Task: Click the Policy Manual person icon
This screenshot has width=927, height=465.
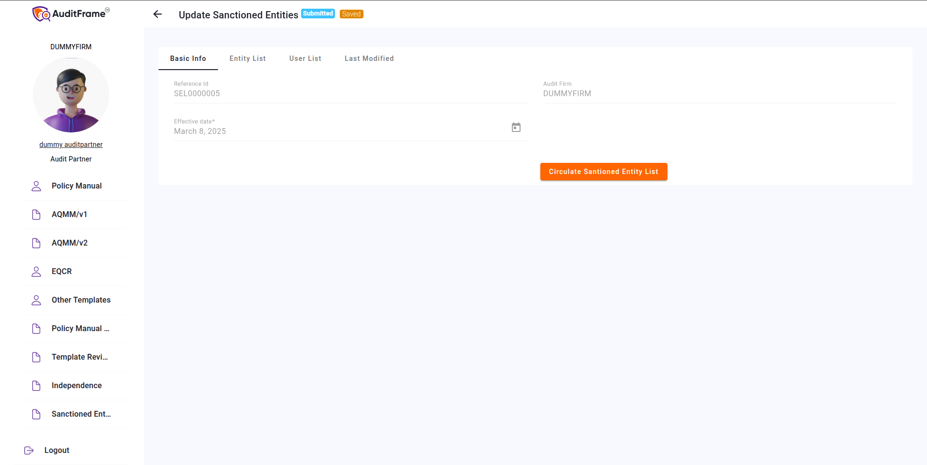Action: 36,186
